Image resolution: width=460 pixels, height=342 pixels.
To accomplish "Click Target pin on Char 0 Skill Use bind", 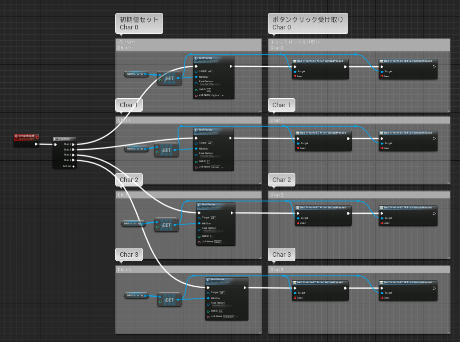I will click(x=382, y=71).
